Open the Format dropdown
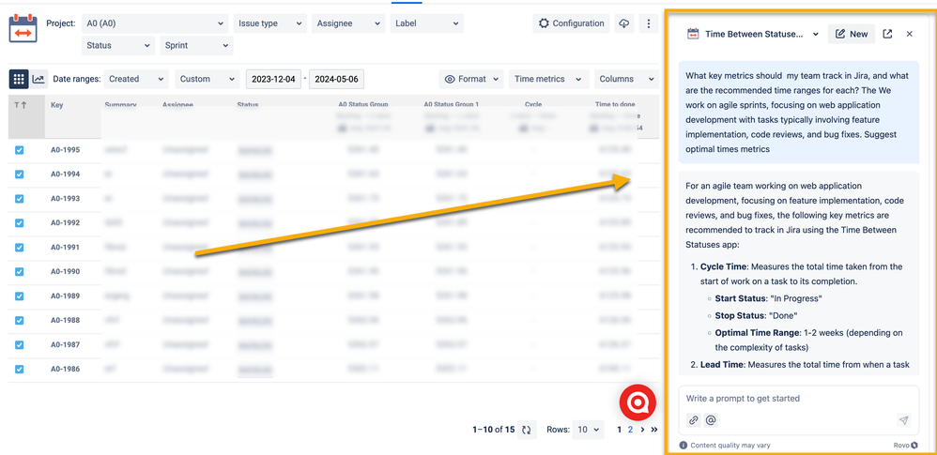The height and width of the screenshot is (455, 937). point(471,79)
